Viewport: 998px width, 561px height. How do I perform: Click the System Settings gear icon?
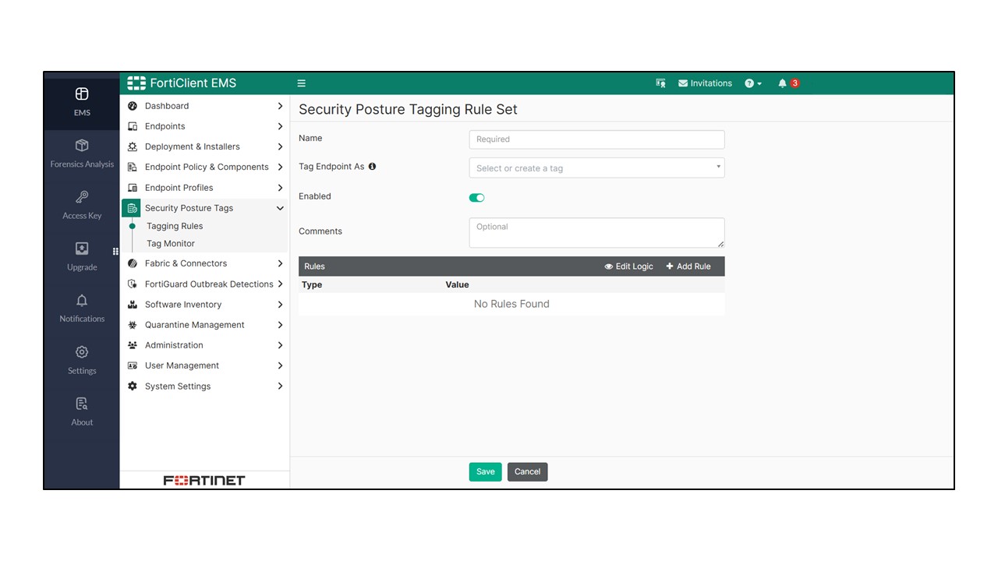[x=133, y=386]
